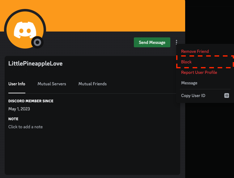The height and width of the screenshot is (178, 234).
Task: Open the three-dot more options menu
Action: [176, 42]
